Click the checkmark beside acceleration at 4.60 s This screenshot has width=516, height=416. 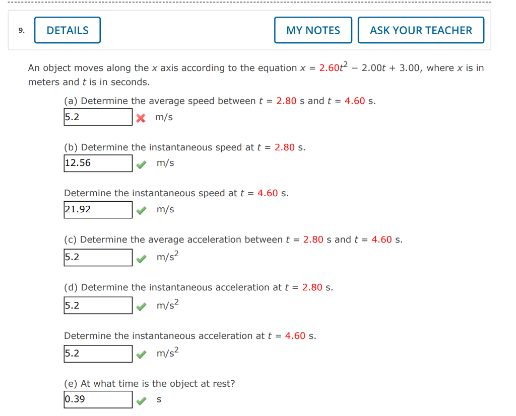point(142,354)
